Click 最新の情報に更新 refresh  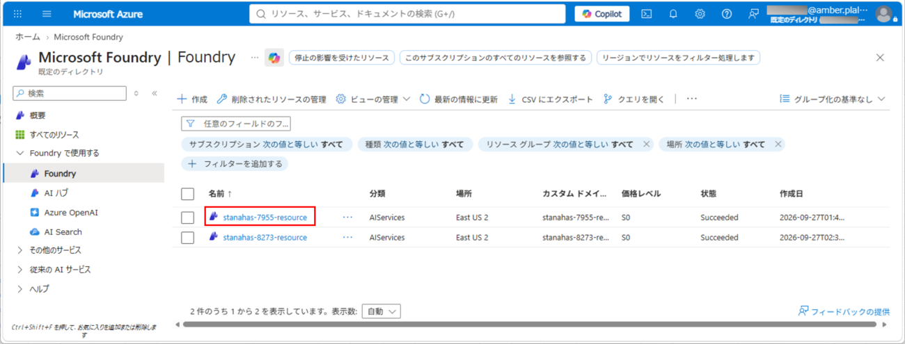pos(459,99)
